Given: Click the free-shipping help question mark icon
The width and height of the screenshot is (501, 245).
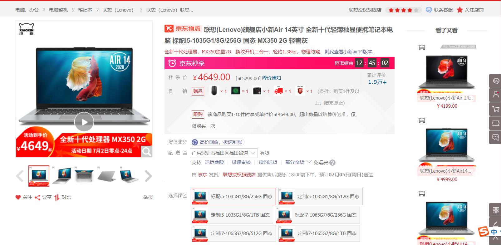Looking at the screenshot, I should (x=332, y=163).
